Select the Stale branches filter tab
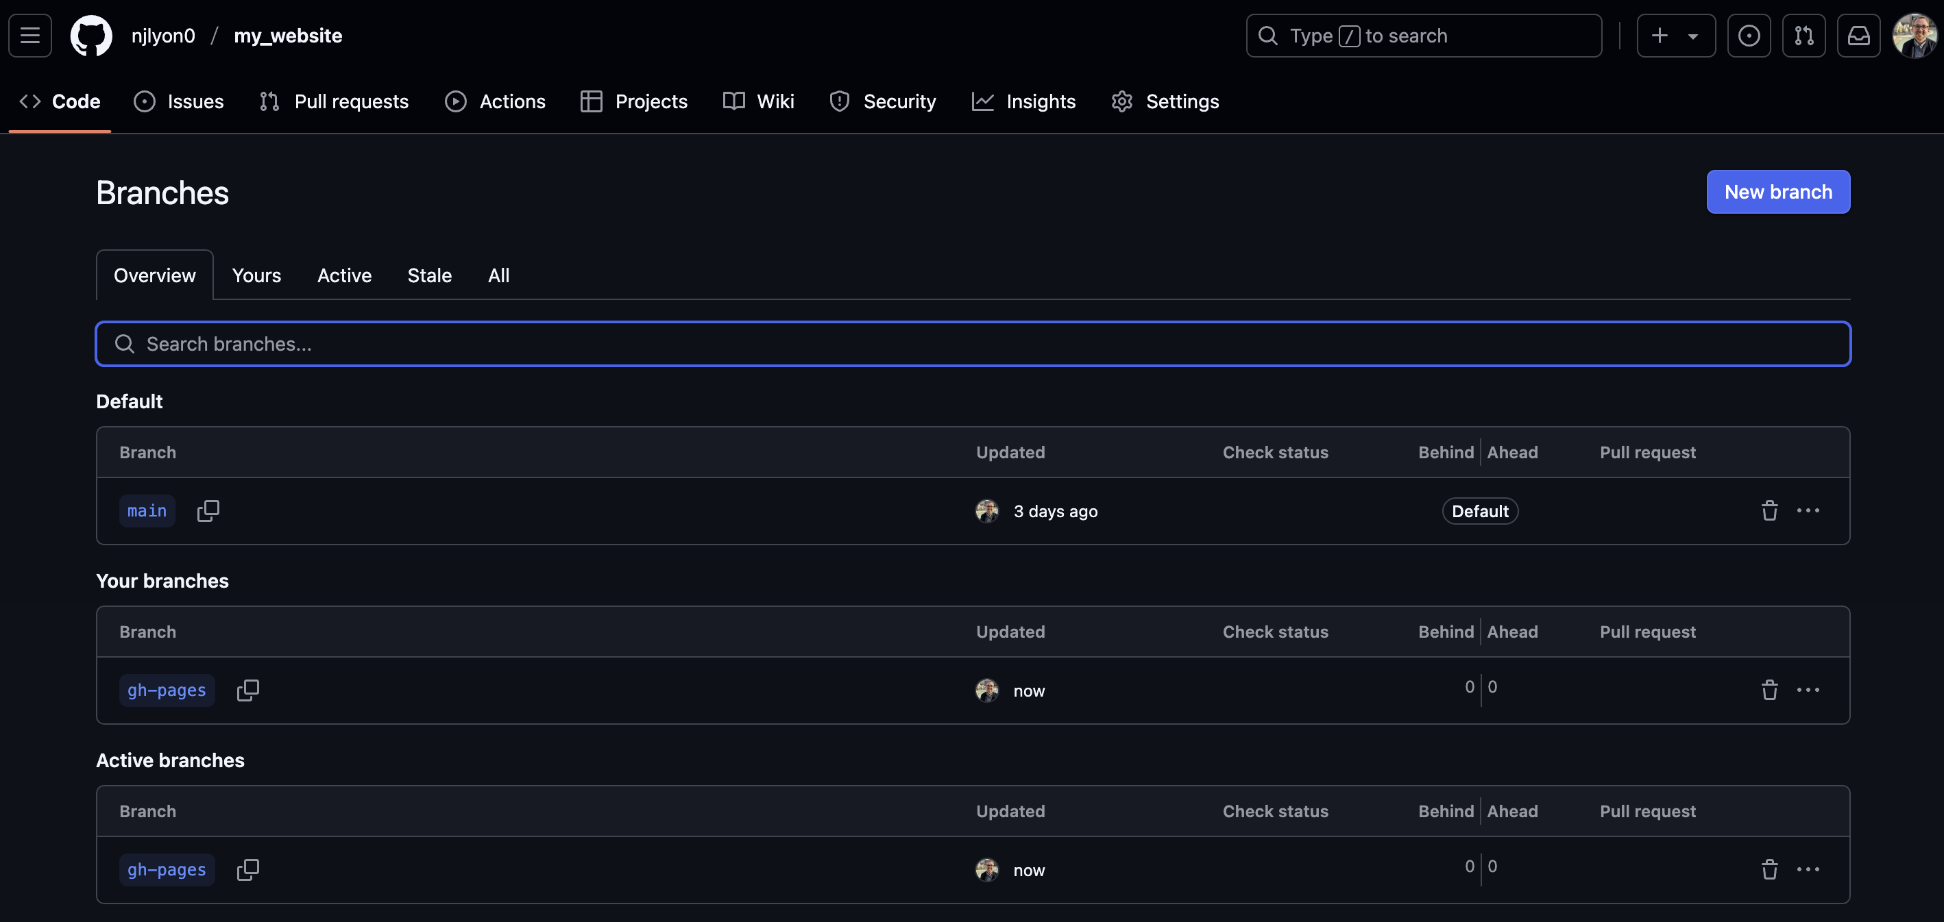 tap(429, 274)
